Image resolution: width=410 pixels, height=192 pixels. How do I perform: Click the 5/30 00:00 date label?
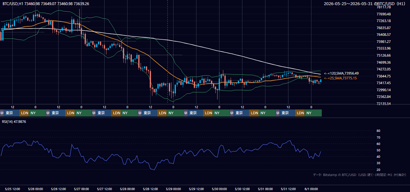[219, 189]
